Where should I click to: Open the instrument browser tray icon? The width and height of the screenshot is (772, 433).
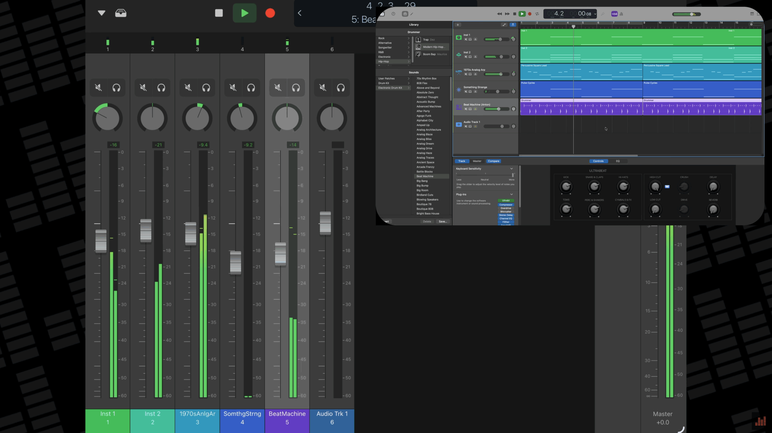click(121, 13)
